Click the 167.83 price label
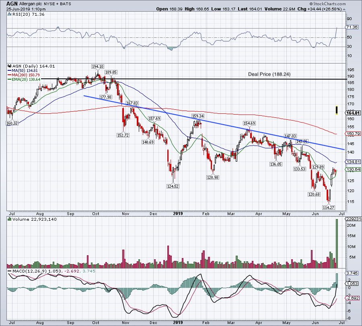The width and height of the screenshot is (362, 326). click(x=132, y=103)
